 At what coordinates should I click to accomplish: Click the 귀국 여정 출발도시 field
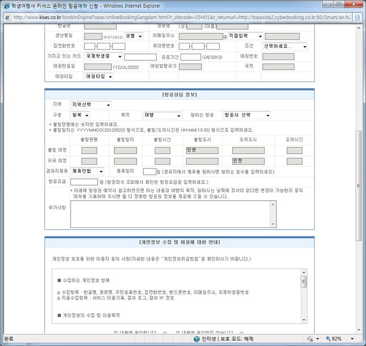tap(202, 161)
